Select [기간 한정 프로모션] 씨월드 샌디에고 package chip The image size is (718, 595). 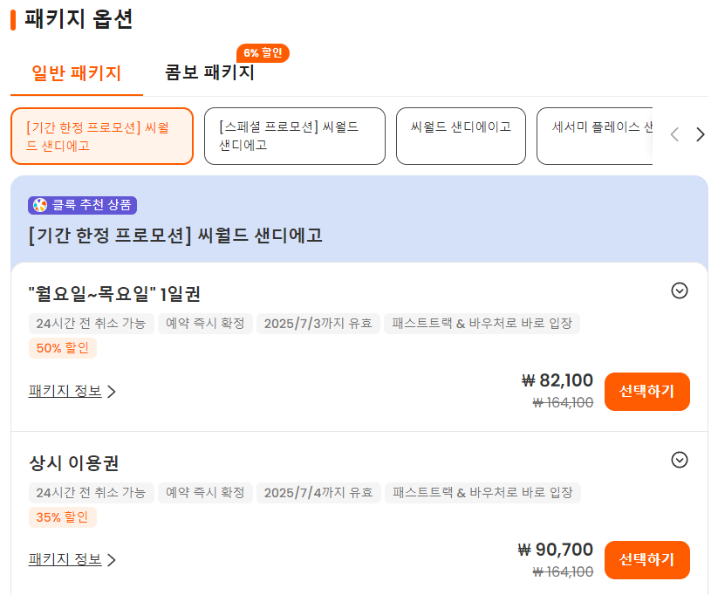pos(102,136)
